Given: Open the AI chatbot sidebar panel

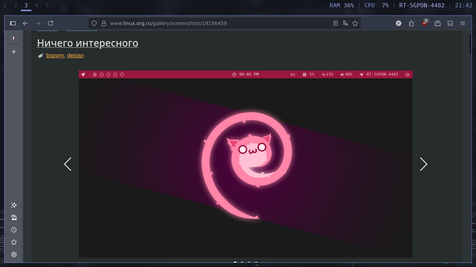Looking at the screenshot, I should point(14,205).
